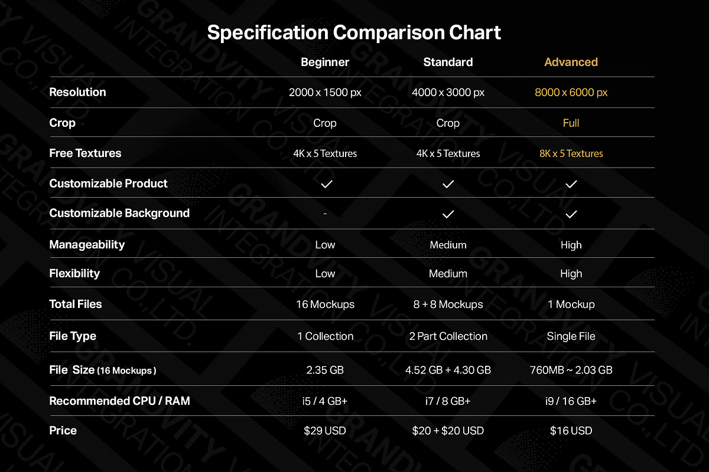709x472 pixels.
Task: Click the Resolution row label
Action: [x=77, y=92]
